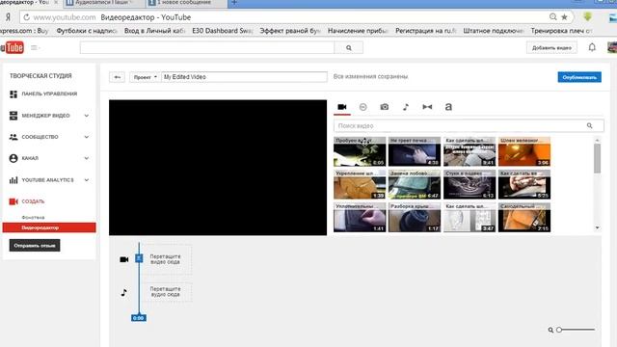
Task: Select the 9:41 Как сделать clip thumbnail
Action: pos(469,151)
